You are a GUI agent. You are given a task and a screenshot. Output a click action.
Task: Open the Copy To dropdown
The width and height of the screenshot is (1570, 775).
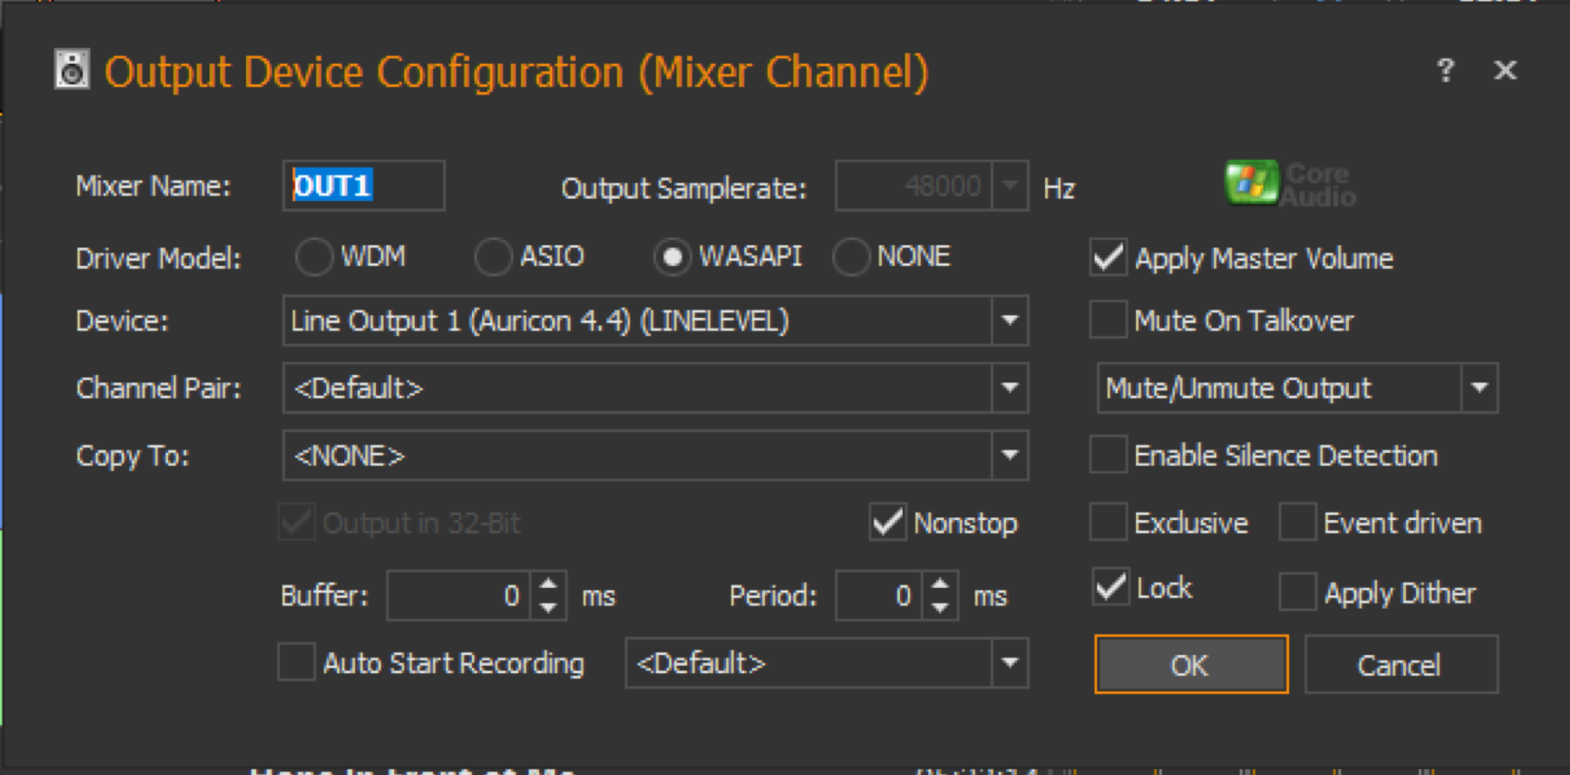(x=1009, y=455)
